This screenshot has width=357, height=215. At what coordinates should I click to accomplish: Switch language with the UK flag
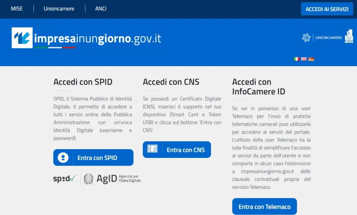pos(304,59)
